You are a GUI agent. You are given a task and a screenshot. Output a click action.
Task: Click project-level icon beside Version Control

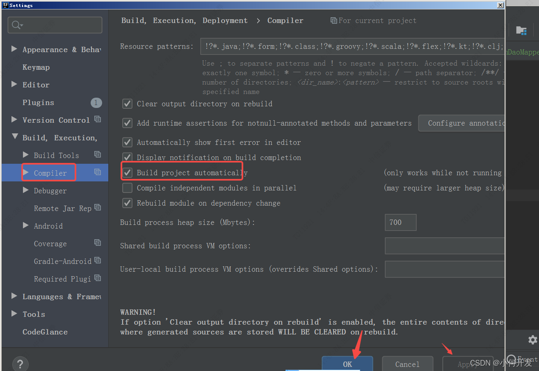(x=98, y=119)
